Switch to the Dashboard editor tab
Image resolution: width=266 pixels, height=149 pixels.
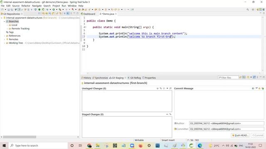88,14
